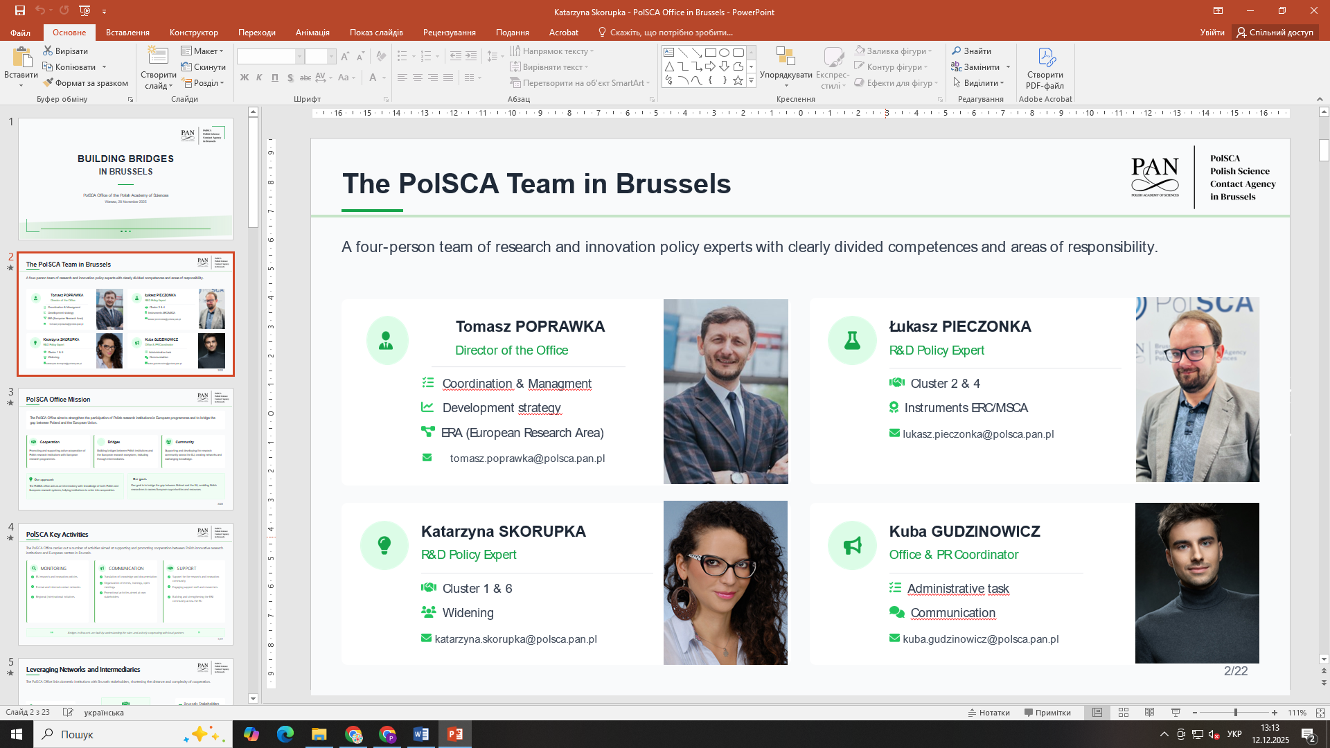Select slide 3 PolSCA Office Mission thumbnail
This screenshot has width=1330, height=748.
tap(125, 449)
